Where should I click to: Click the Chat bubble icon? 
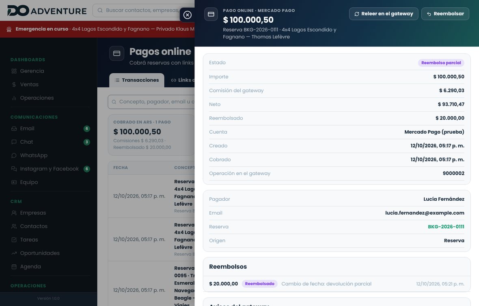14,142
